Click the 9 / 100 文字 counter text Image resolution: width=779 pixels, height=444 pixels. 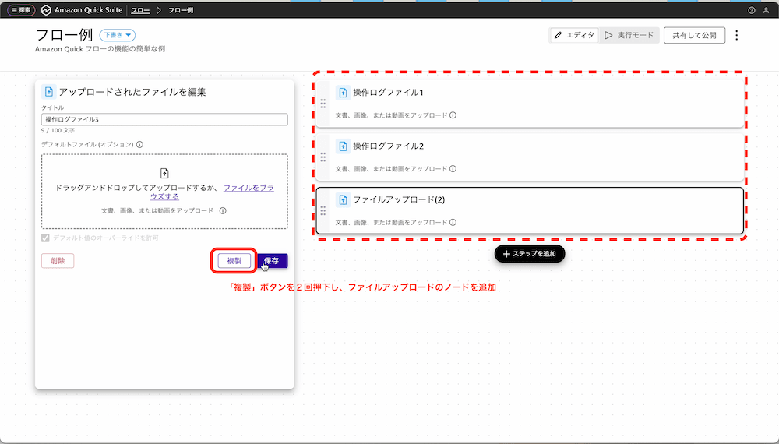[58, 131]
